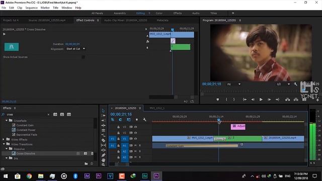Open playback resolution 1/2 dropdown
This screenshot has height=181, width=322.
(283, 84)
